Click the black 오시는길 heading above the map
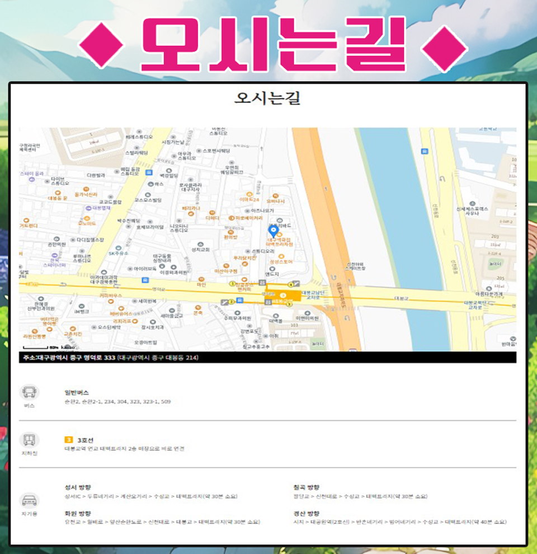This screenshot has height=554, width=537. coord(267,98)
